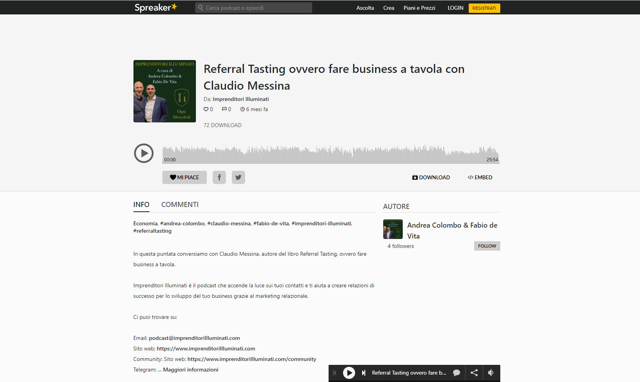The height and width of the screenshot is (382, 640).
Task: Click the AUTORE heading
Action: coord(396,207)
